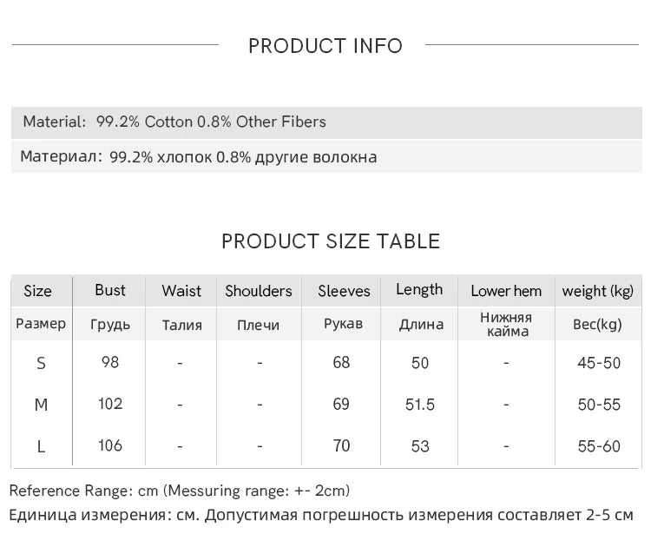651x547 pixels.
Task: Select the English Material composition row
Action: coord(174,122)
